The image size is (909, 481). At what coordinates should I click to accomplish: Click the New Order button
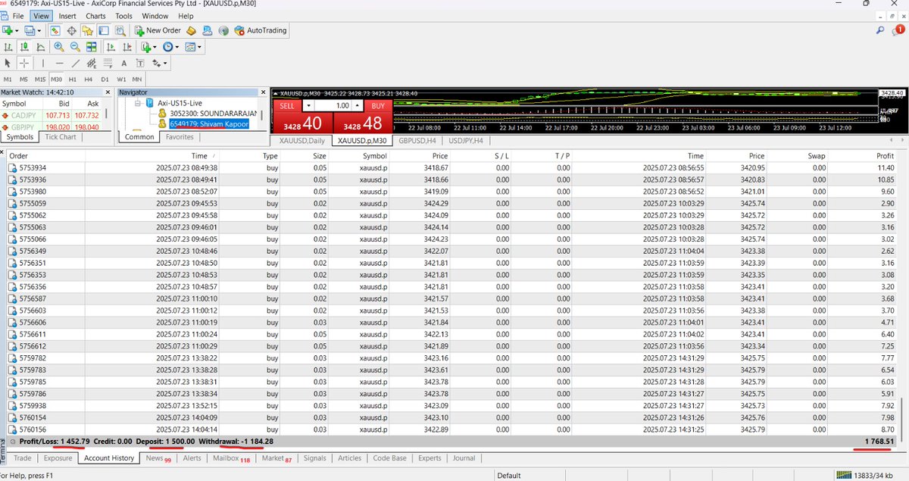158,30
